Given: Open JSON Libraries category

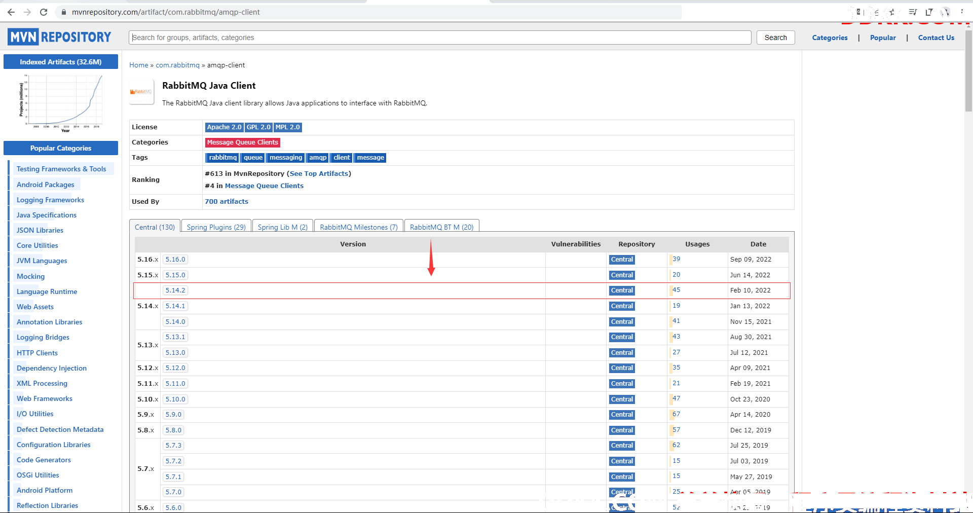Looking at the screenshot, I should point(40,230).
